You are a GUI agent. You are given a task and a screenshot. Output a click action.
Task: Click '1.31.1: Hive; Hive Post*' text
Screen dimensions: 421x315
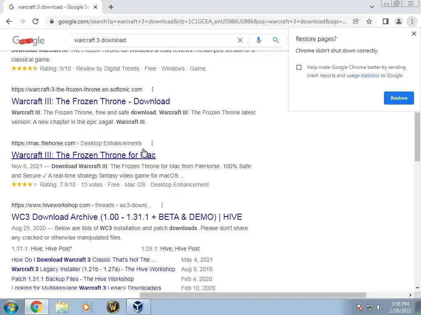pyautogui.click(x=42, y=249)
